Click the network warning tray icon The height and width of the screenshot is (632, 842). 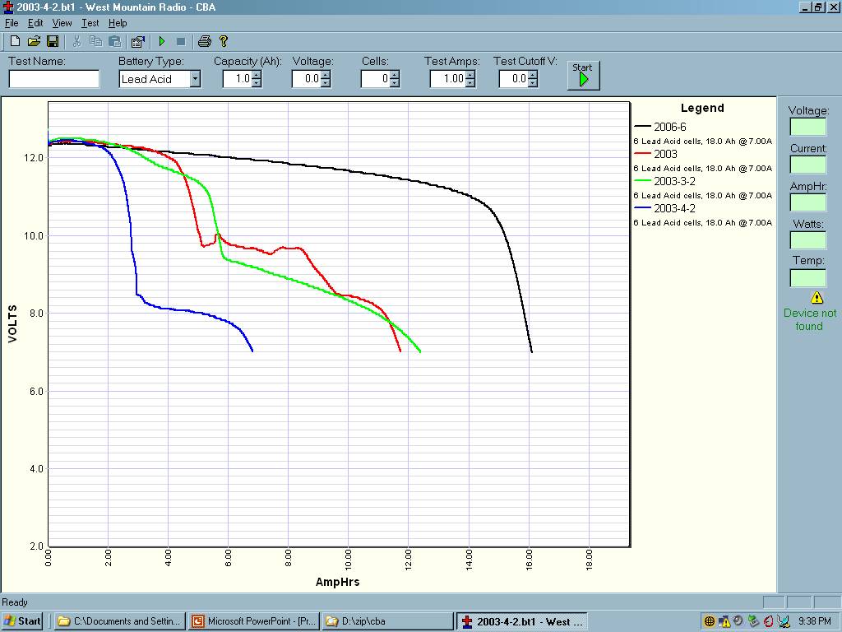point(724,621)
